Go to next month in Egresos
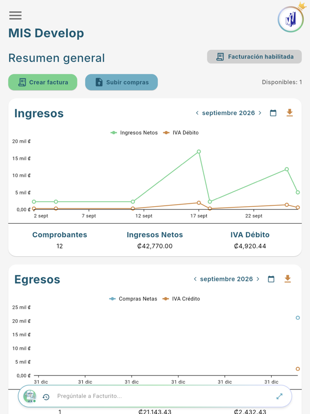This screenshot has width=310, height=414. [258, 279]
